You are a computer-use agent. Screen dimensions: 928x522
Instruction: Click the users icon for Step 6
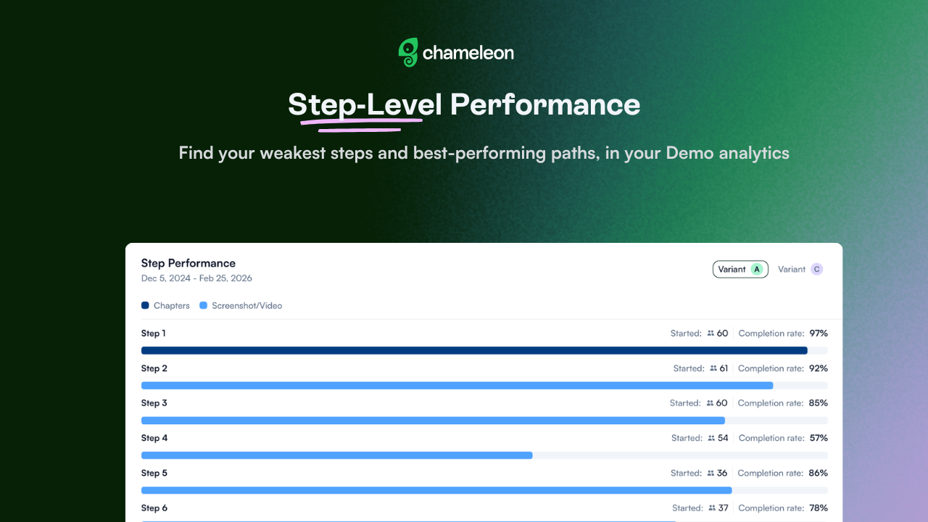713,508
